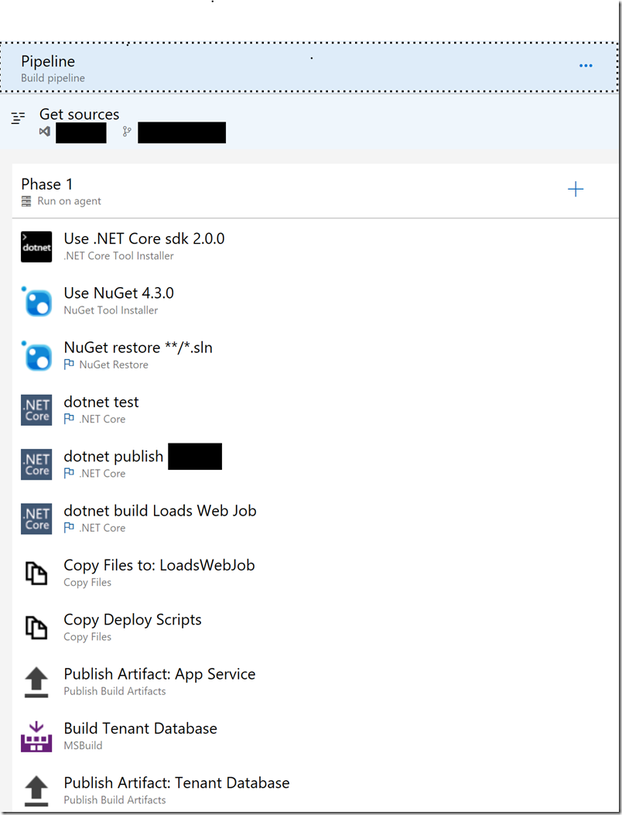Image resolution: width=622 pixels, height=815 pixels.
Task: Open the Copy Files to: LoadsWebJob task
Action: (159, 565)
